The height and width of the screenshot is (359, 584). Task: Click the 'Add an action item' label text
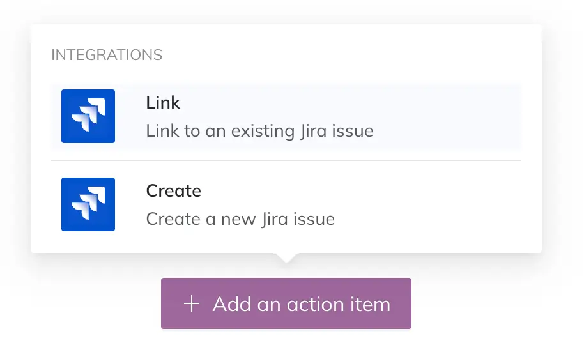point(301,304)
